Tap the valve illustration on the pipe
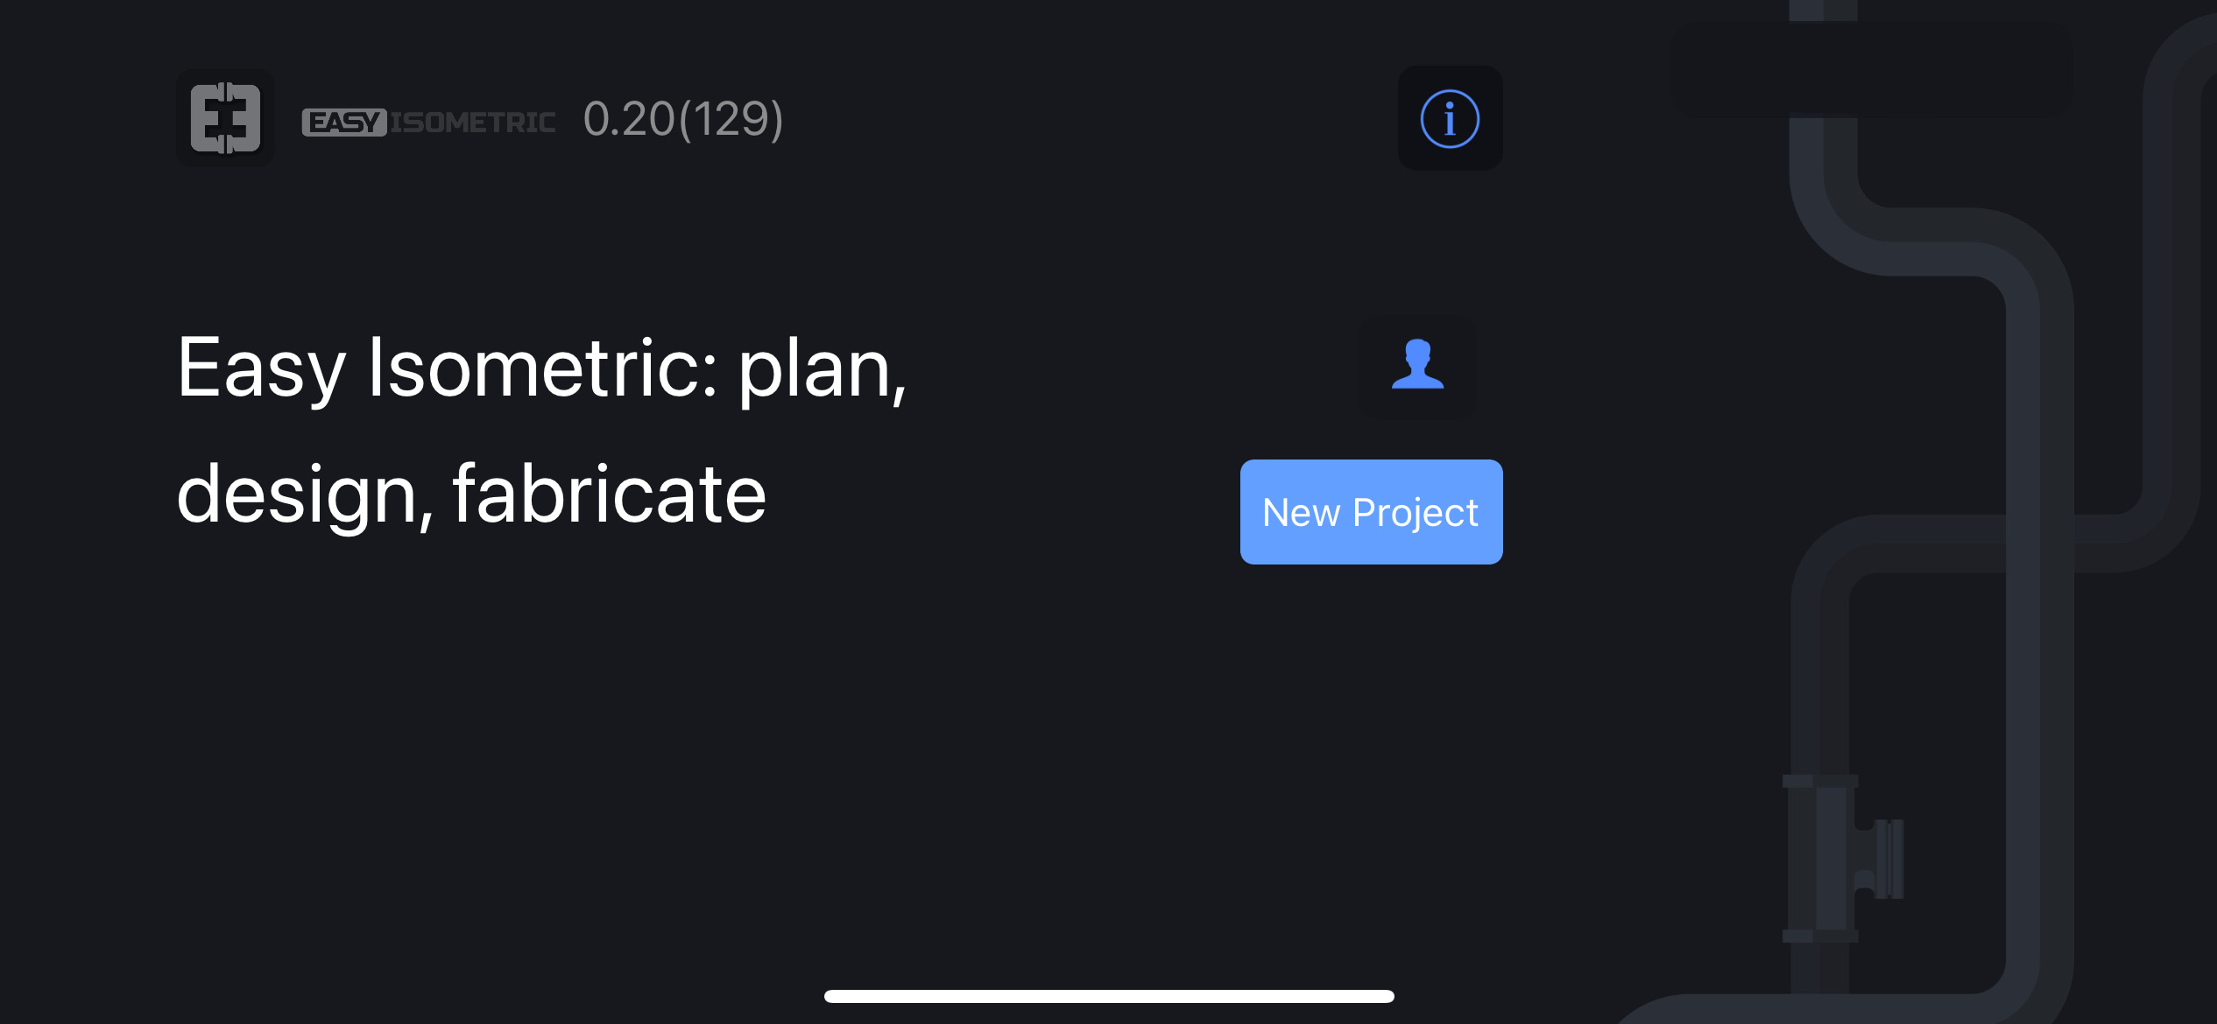The width and height of the screenshot is (2217, 1024). (1843, 859)
